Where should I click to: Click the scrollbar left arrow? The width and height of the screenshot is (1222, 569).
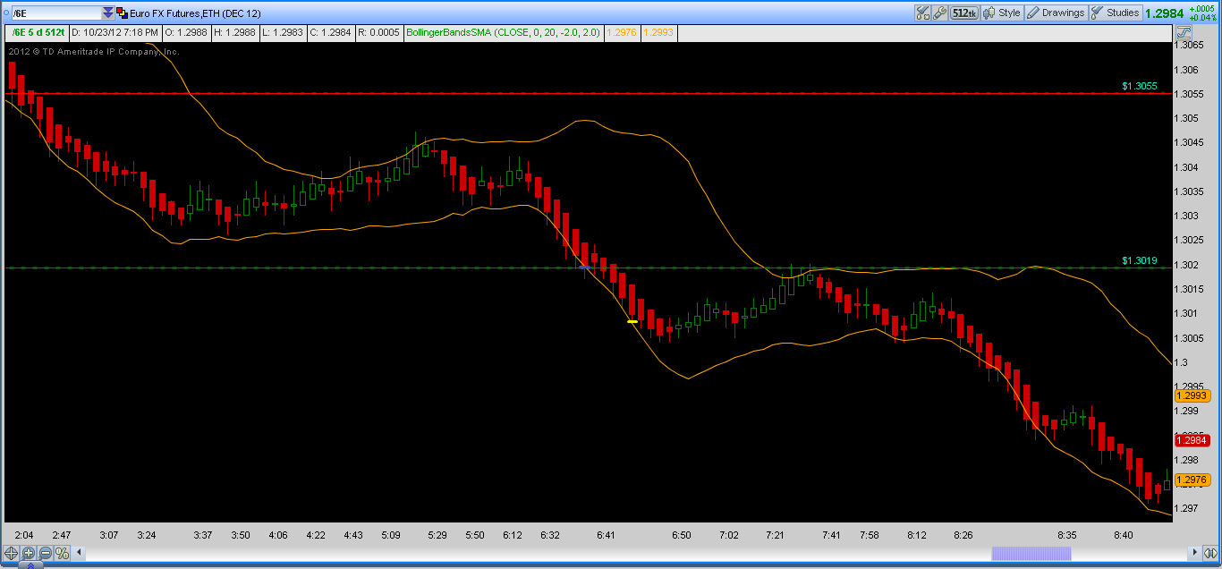(79, 553)
